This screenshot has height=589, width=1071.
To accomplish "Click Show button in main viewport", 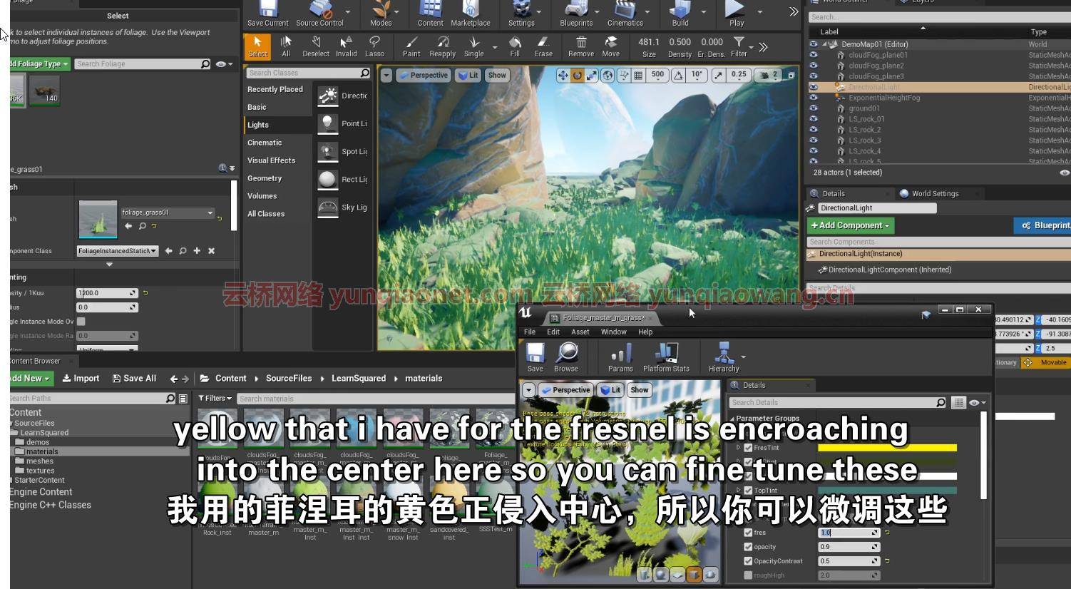I will [x=497, y=75].
